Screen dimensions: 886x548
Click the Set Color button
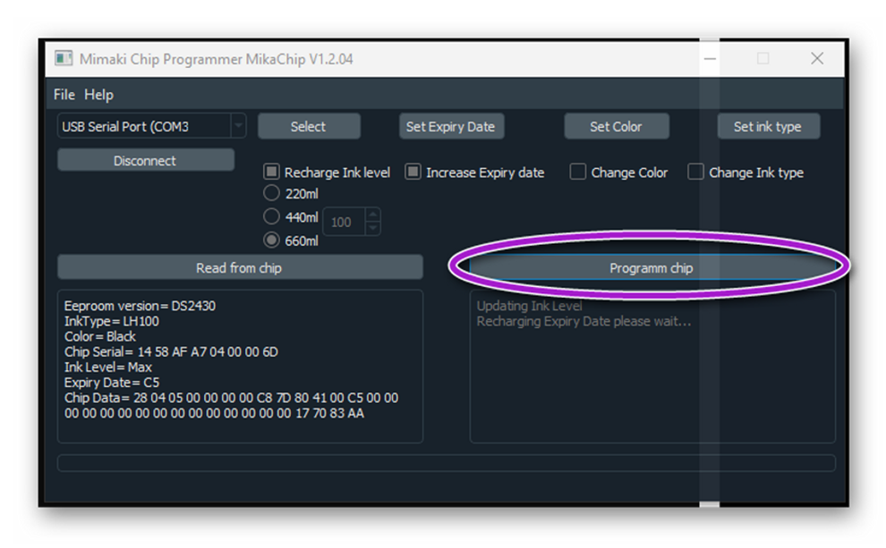pyautogui.click(x=616, y=126)
